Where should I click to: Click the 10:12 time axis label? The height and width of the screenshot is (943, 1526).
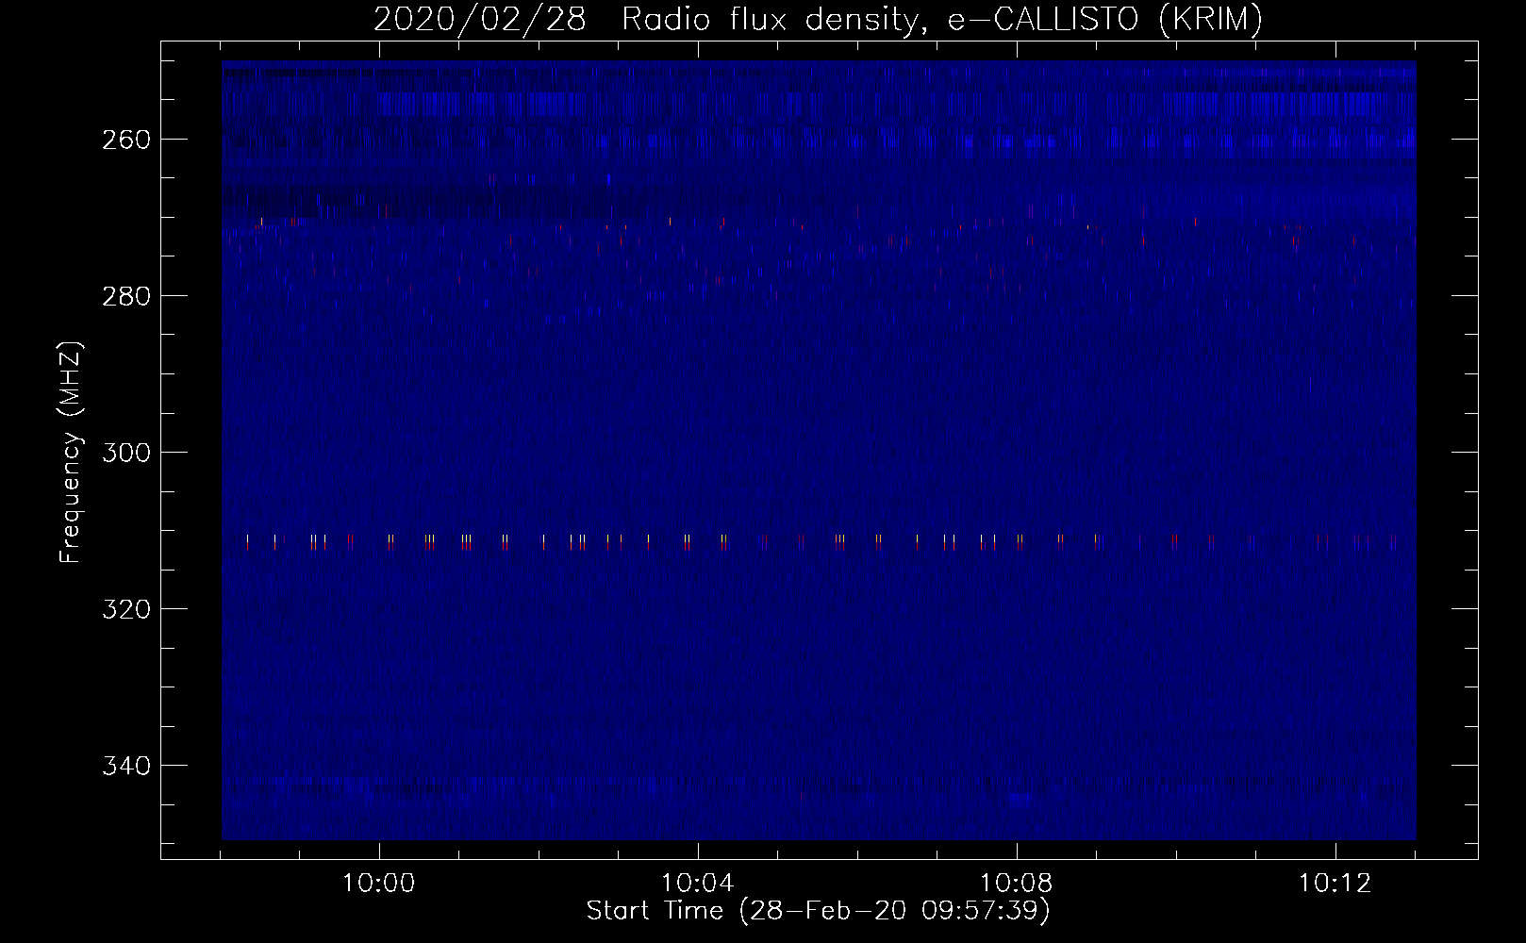coord(1335,884)
